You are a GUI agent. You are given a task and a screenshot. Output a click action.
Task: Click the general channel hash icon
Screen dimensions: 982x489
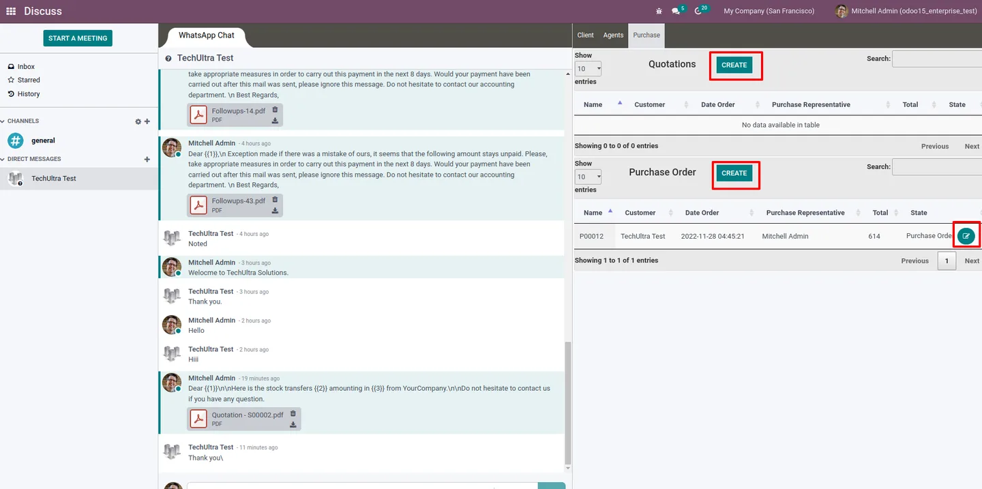click(x=15, y=140)
